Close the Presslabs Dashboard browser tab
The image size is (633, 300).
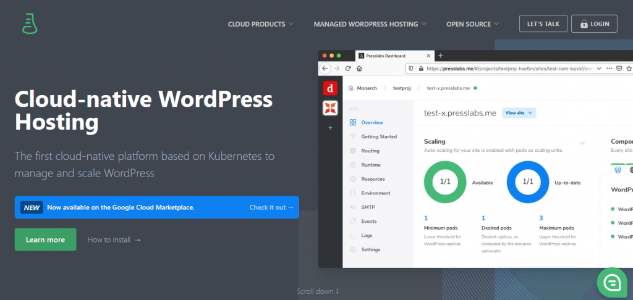click(428, 56)
